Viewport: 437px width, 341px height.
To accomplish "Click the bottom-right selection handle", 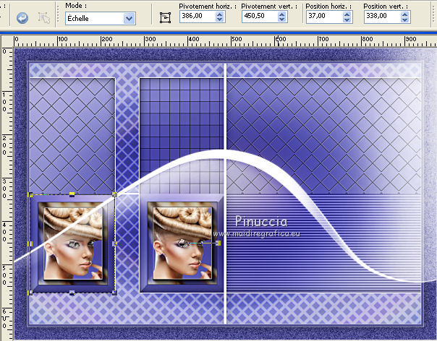I will [114, 293].
